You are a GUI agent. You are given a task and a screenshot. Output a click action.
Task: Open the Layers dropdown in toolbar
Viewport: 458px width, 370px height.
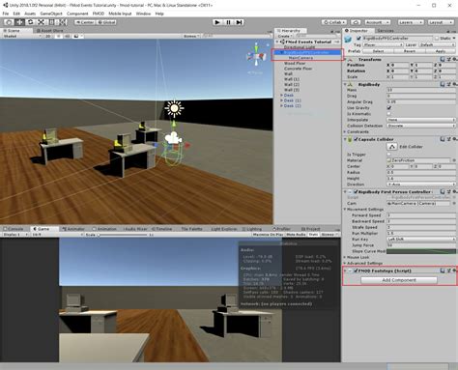click(411, 22)
